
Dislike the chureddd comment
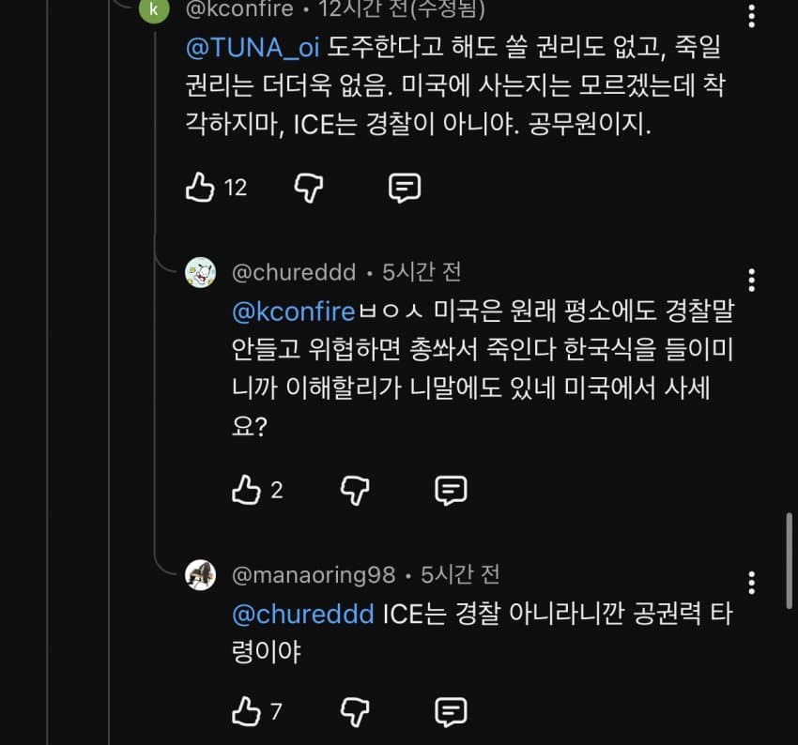tap(355, 489)
